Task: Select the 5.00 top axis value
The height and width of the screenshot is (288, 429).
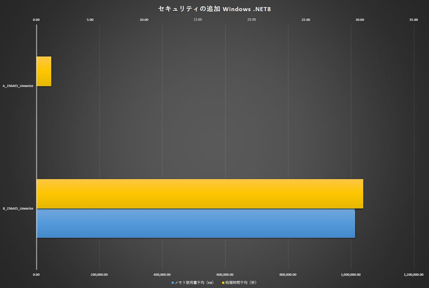Action: (x=90, y=20)
